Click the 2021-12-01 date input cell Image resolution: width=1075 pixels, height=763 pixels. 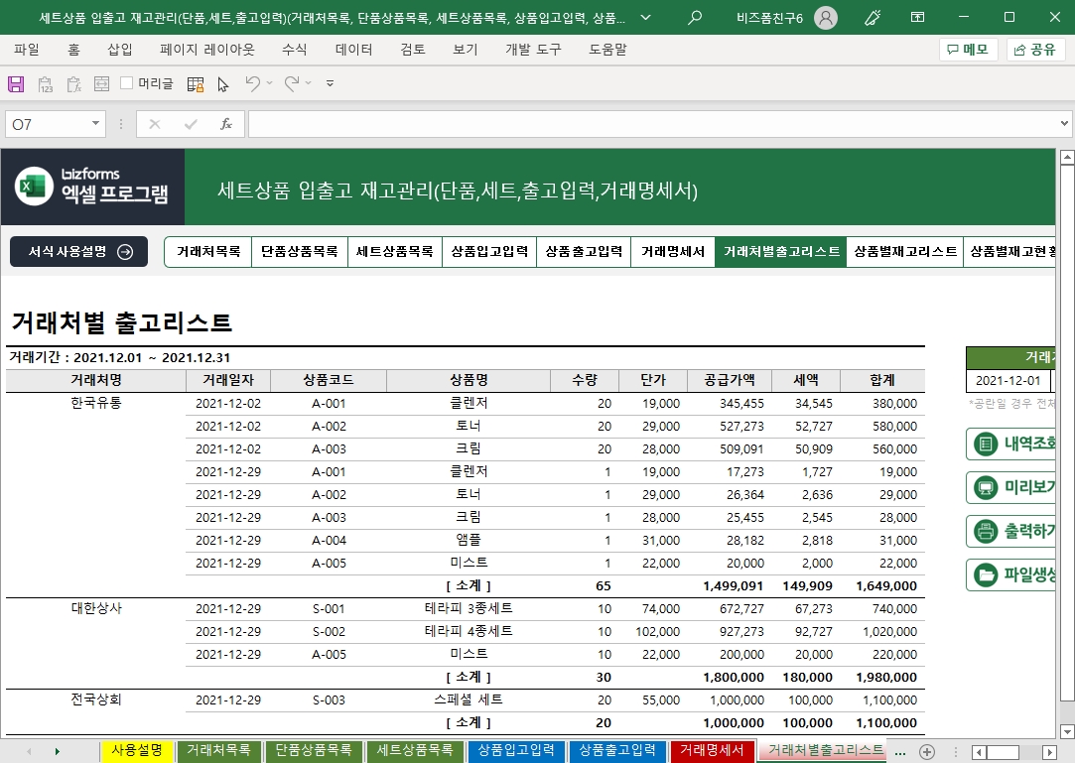[x=1008, y=380]
